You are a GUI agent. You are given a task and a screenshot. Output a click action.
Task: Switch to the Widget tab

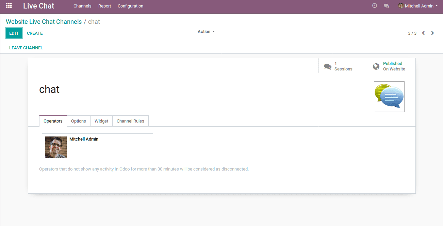coord(101,121)
